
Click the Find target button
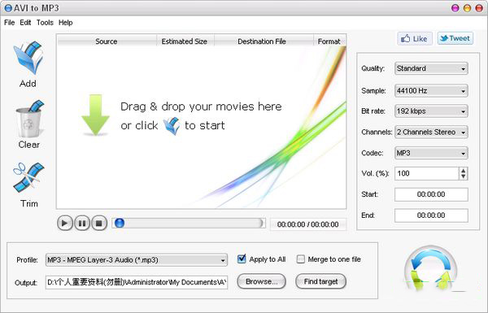[320, 281]
